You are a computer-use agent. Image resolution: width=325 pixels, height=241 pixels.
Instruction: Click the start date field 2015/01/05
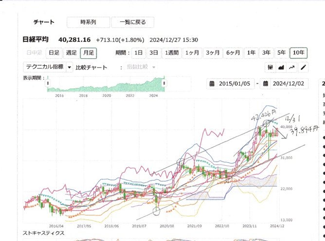[x=234, y=84]
